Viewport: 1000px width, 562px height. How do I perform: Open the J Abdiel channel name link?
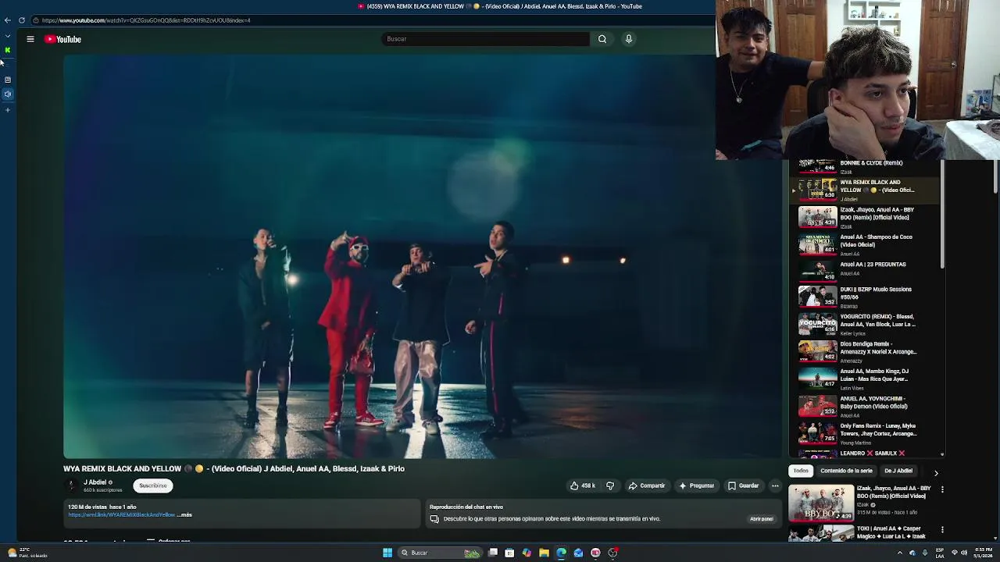[x=95, y=482]
